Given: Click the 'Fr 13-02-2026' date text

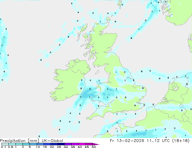Looking at the screenshot, I should pyautogui.click(x=127, y=141).
